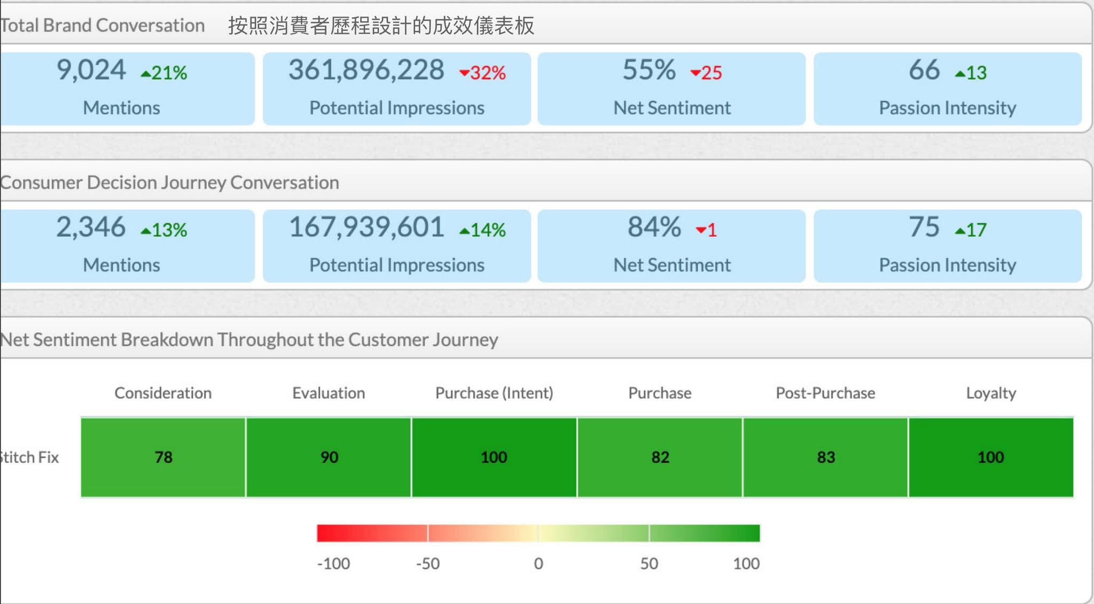Click green up arrow beside 14% impressions
Image resolution: width=1094 pixels, height=604 pixels.
coord(464,232)
